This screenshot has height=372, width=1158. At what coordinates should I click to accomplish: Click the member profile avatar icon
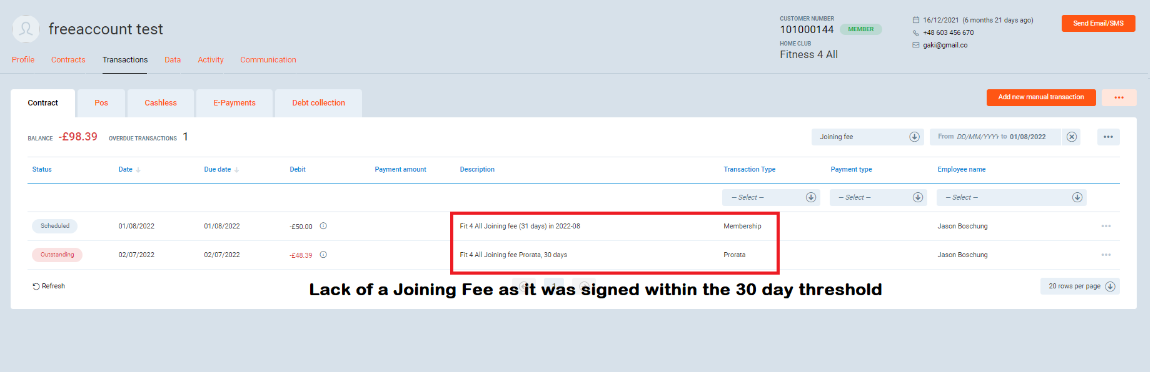coord(26,29)
